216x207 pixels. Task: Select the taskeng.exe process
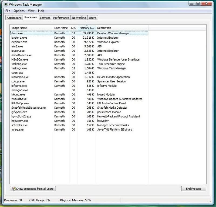[79, 64]
